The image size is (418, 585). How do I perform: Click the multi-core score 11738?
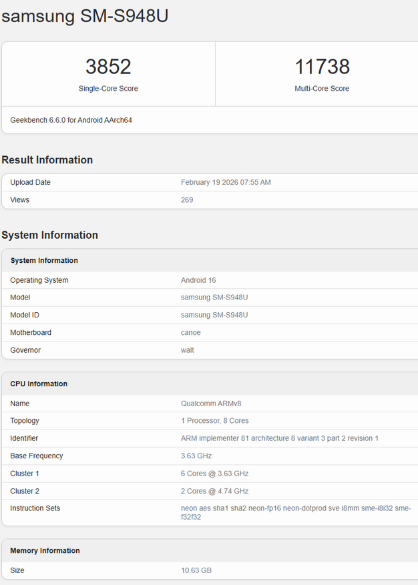click(322, 67)
